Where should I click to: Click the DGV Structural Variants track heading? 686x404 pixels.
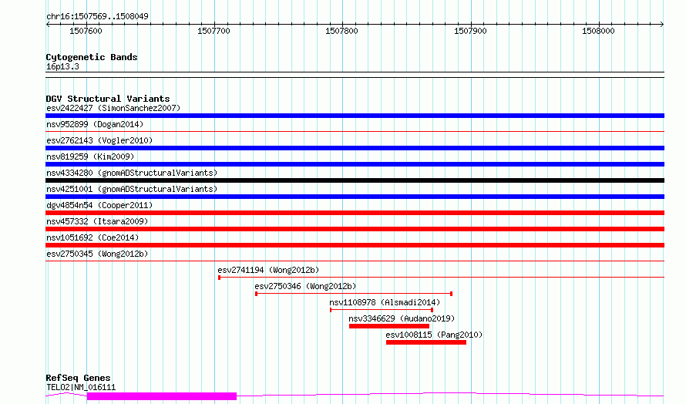tap(108, 99)
